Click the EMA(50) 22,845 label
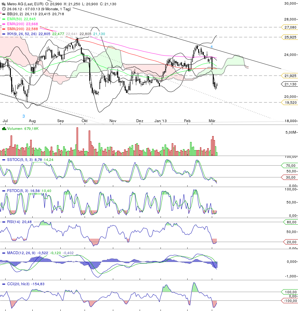 point(21,19)
